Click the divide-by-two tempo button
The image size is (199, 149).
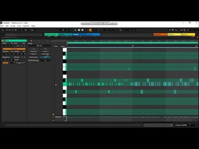[x=34, y=49]
